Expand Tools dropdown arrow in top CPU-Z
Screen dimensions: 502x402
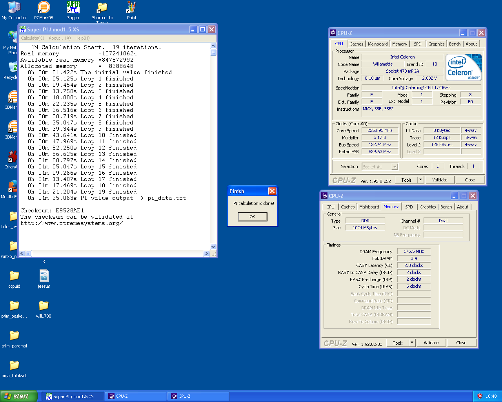420,180
